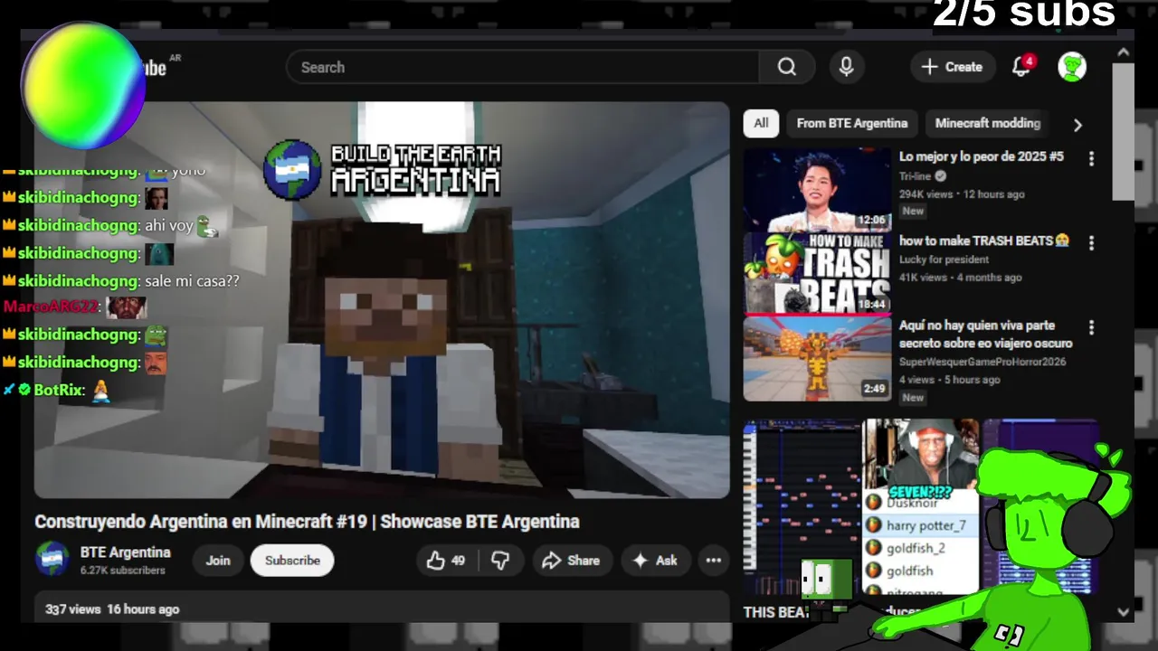This screenshot has height=651, width=1158.
Task: Click chat message sale mi casa??
Action: point(192,281)
